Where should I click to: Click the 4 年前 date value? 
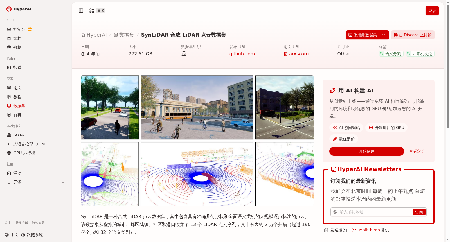point(91,54)
